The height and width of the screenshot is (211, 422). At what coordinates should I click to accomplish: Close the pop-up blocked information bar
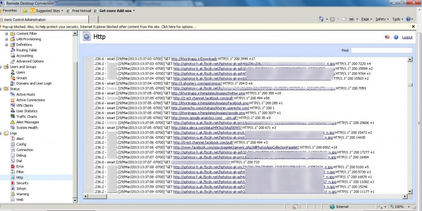413,27
